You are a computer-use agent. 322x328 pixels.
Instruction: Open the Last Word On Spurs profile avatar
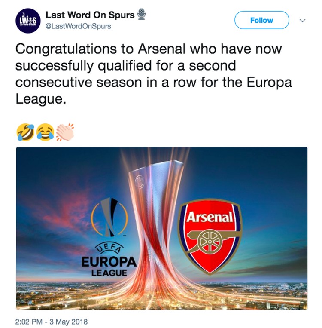[28, 21]
